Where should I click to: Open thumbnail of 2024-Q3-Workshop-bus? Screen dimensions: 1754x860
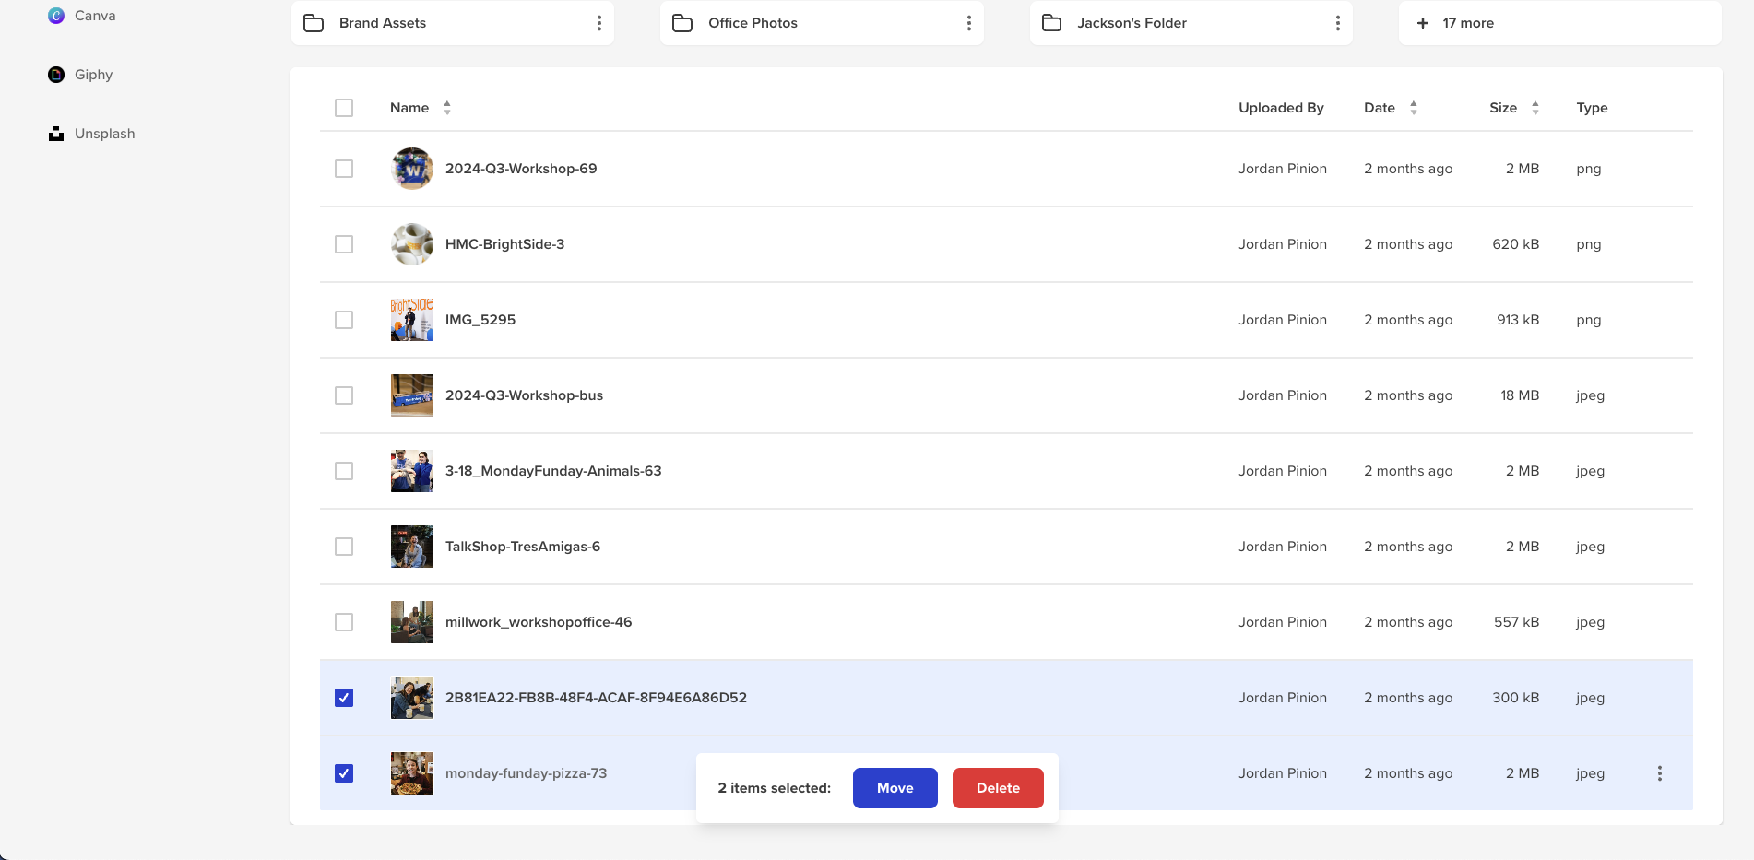click(x=412, y=395)
